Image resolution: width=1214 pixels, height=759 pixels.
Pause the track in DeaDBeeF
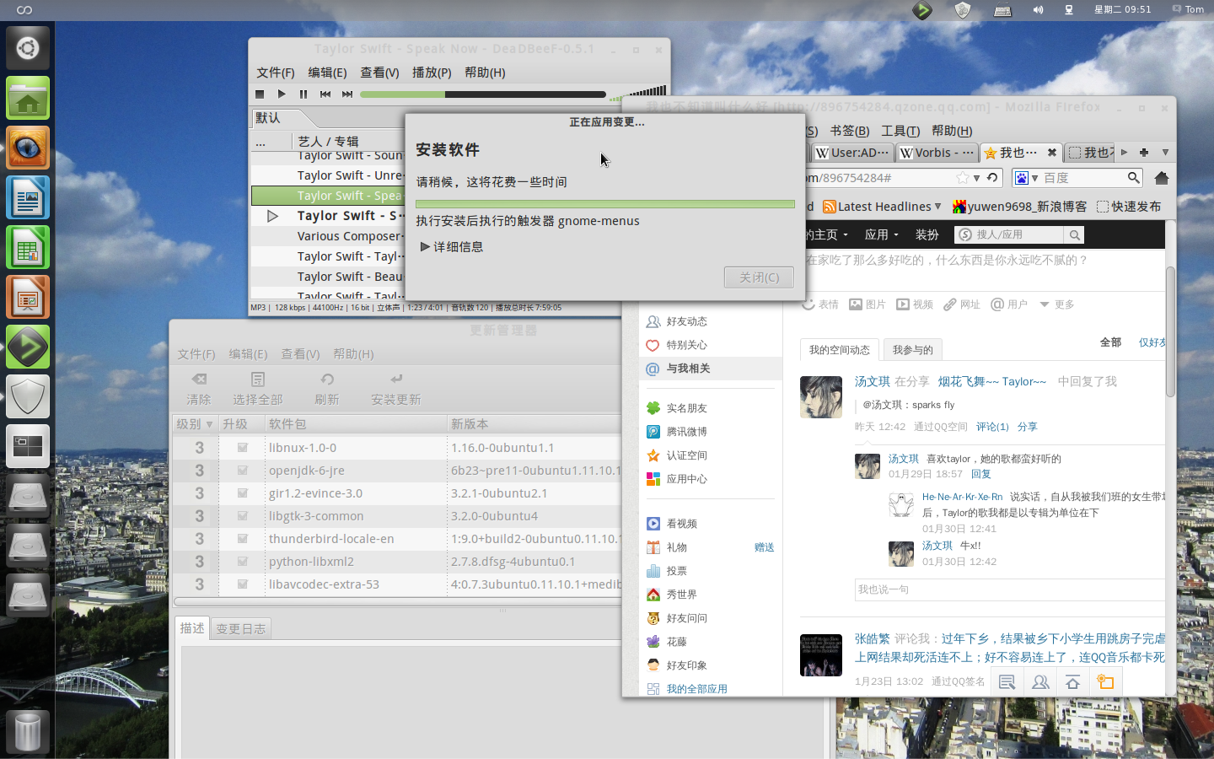303,94
